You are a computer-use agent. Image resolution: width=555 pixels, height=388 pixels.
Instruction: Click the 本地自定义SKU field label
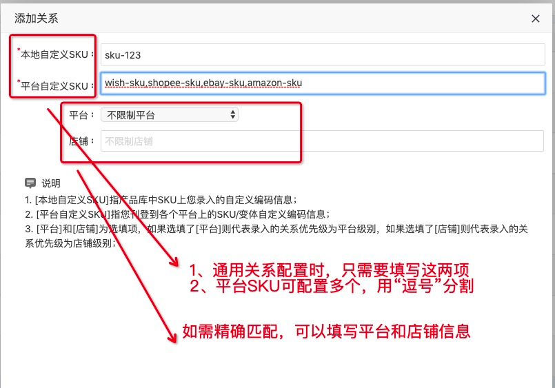point(56,54)
